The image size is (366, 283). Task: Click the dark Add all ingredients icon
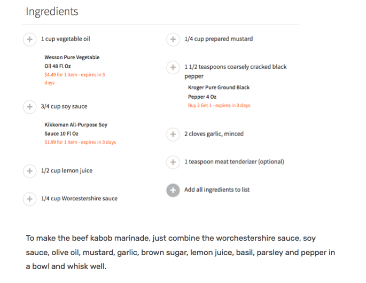(173, 190)
